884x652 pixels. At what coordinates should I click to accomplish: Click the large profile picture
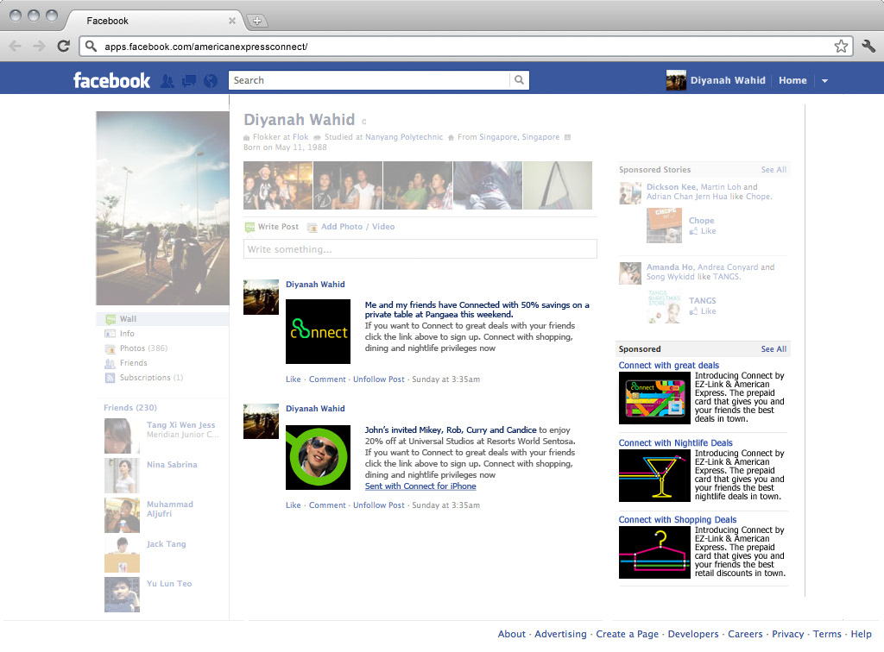[163, 209]
